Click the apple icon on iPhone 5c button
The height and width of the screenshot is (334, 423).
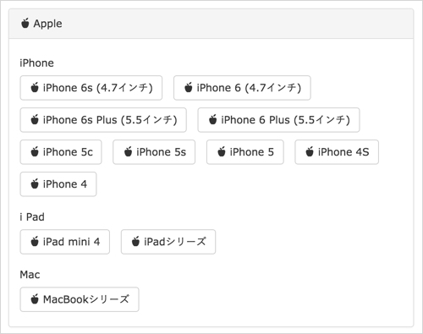(35, 152)
